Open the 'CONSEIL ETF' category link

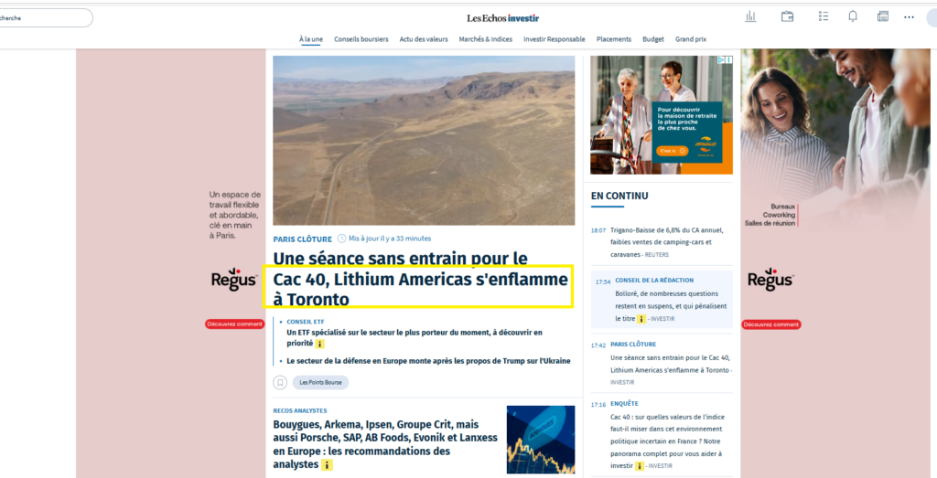(306, 322)
